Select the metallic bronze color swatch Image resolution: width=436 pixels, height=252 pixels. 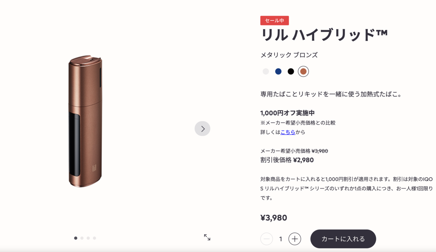303,72
